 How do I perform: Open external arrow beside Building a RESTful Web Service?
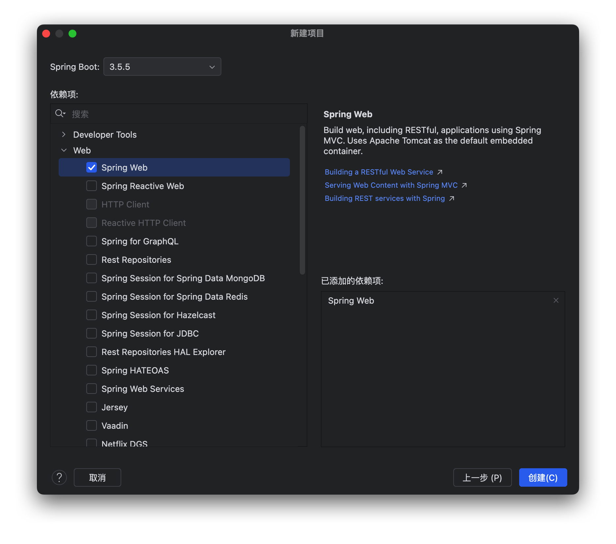[x=440, y=172]
